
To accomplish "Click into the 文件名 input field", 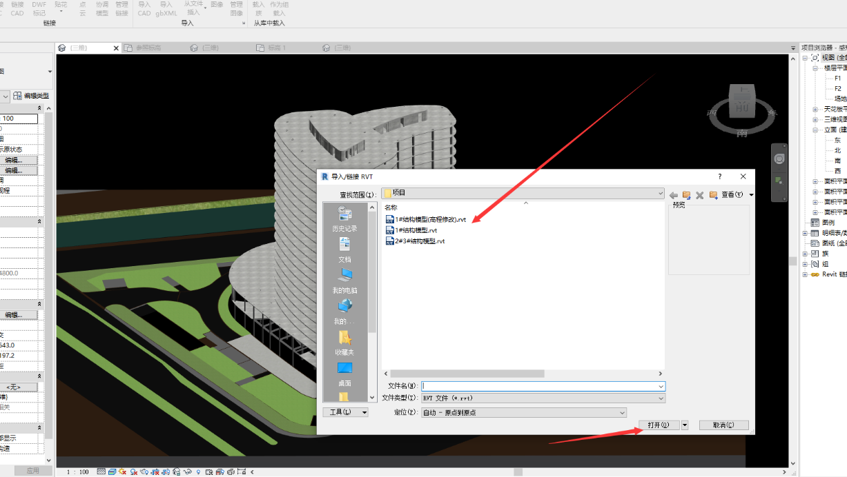I will (x=543, y=387).
